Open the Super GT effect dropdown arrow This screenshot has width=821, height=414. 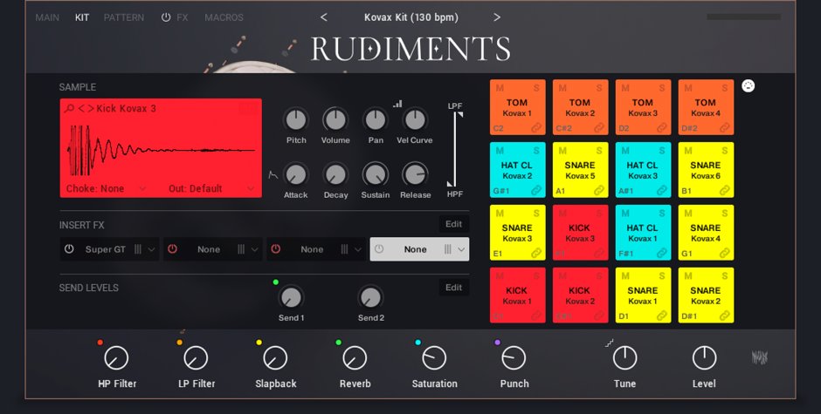point(151,249)
